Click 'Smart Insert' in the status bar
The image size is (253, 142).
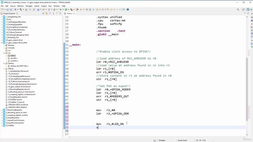click(x=182, y=140)
